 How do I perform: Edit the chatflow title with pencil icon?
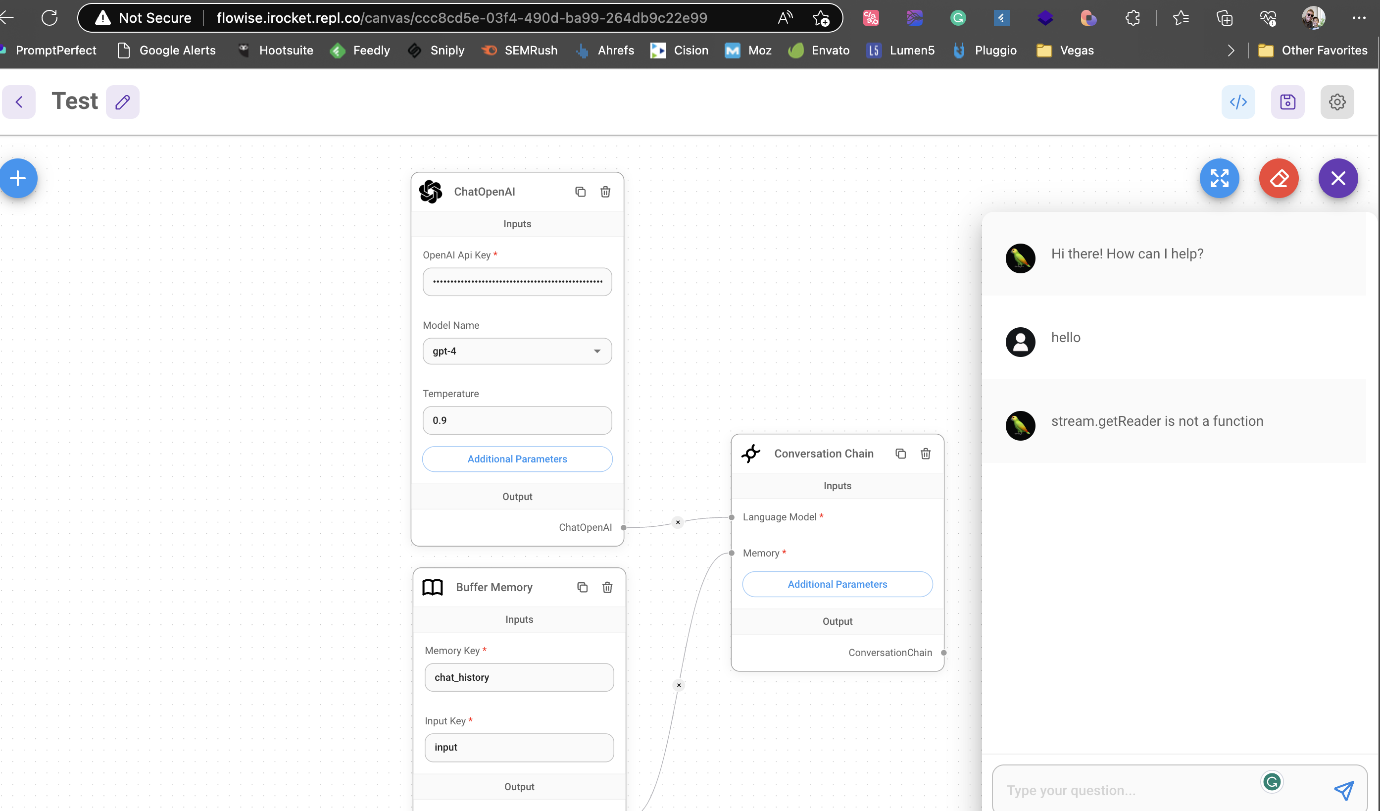click(x=122, y=102)
